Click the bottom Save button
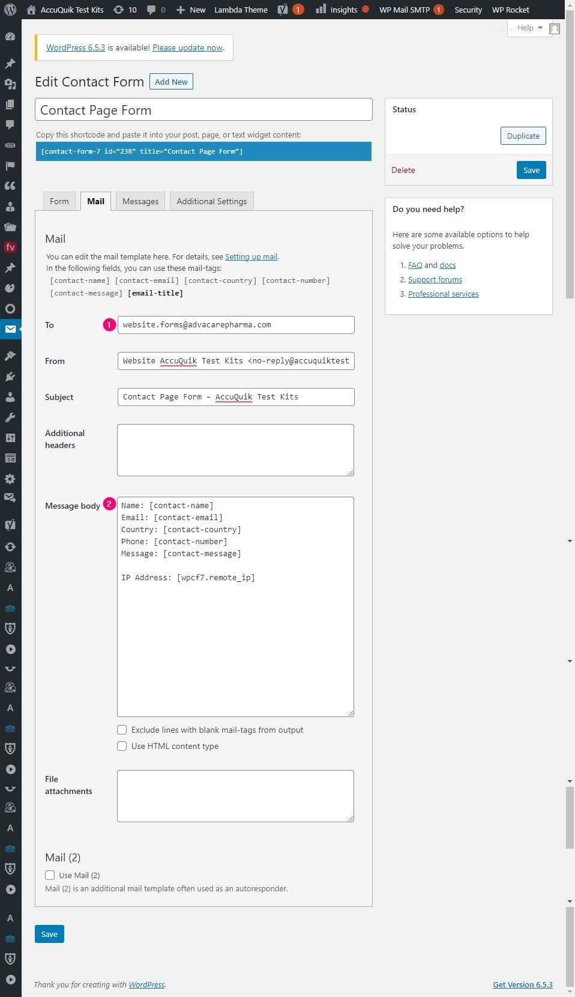This screenshot has height=997, width=575. 49,934
